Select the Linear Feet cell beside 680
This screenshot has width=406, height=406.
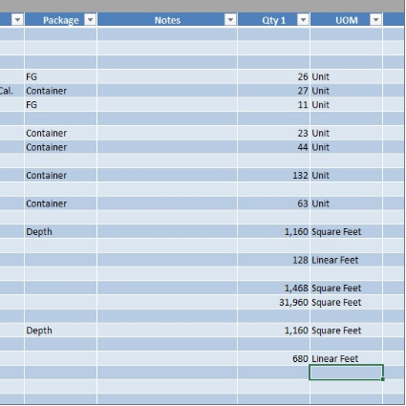[346, 358]
